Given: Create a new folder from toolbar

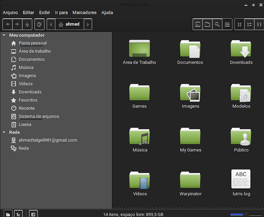Looking at the screenshot, I should pyautogui.click(x=207, y=25).
